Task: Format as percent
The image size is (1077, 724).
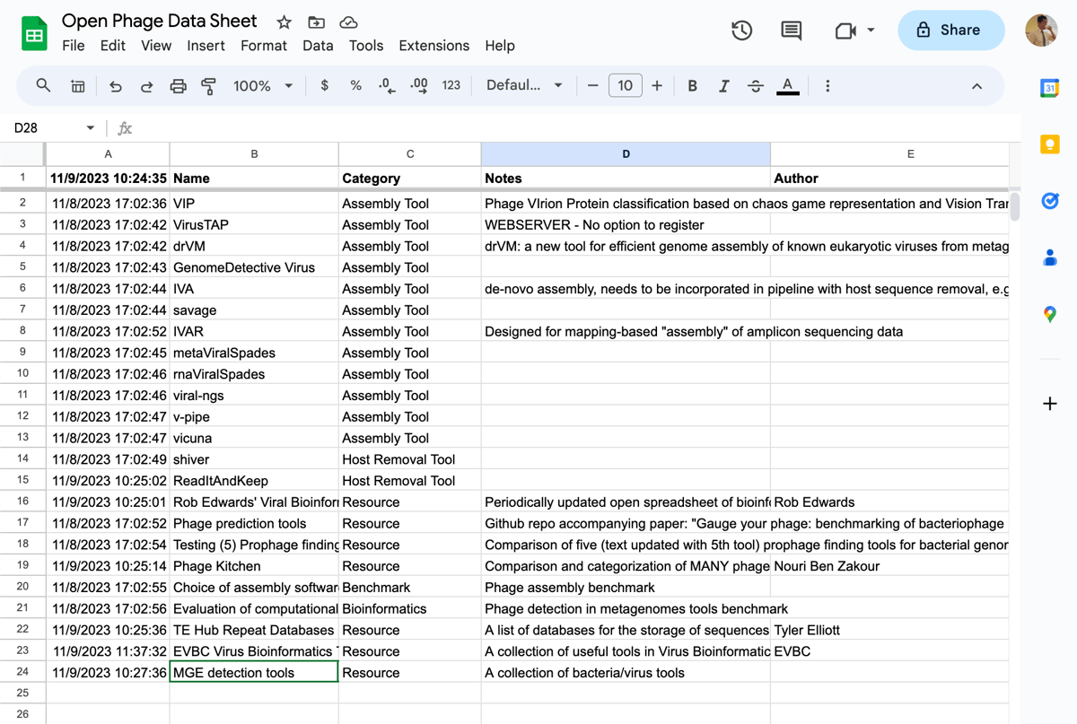Action: [x=355, y=85]
